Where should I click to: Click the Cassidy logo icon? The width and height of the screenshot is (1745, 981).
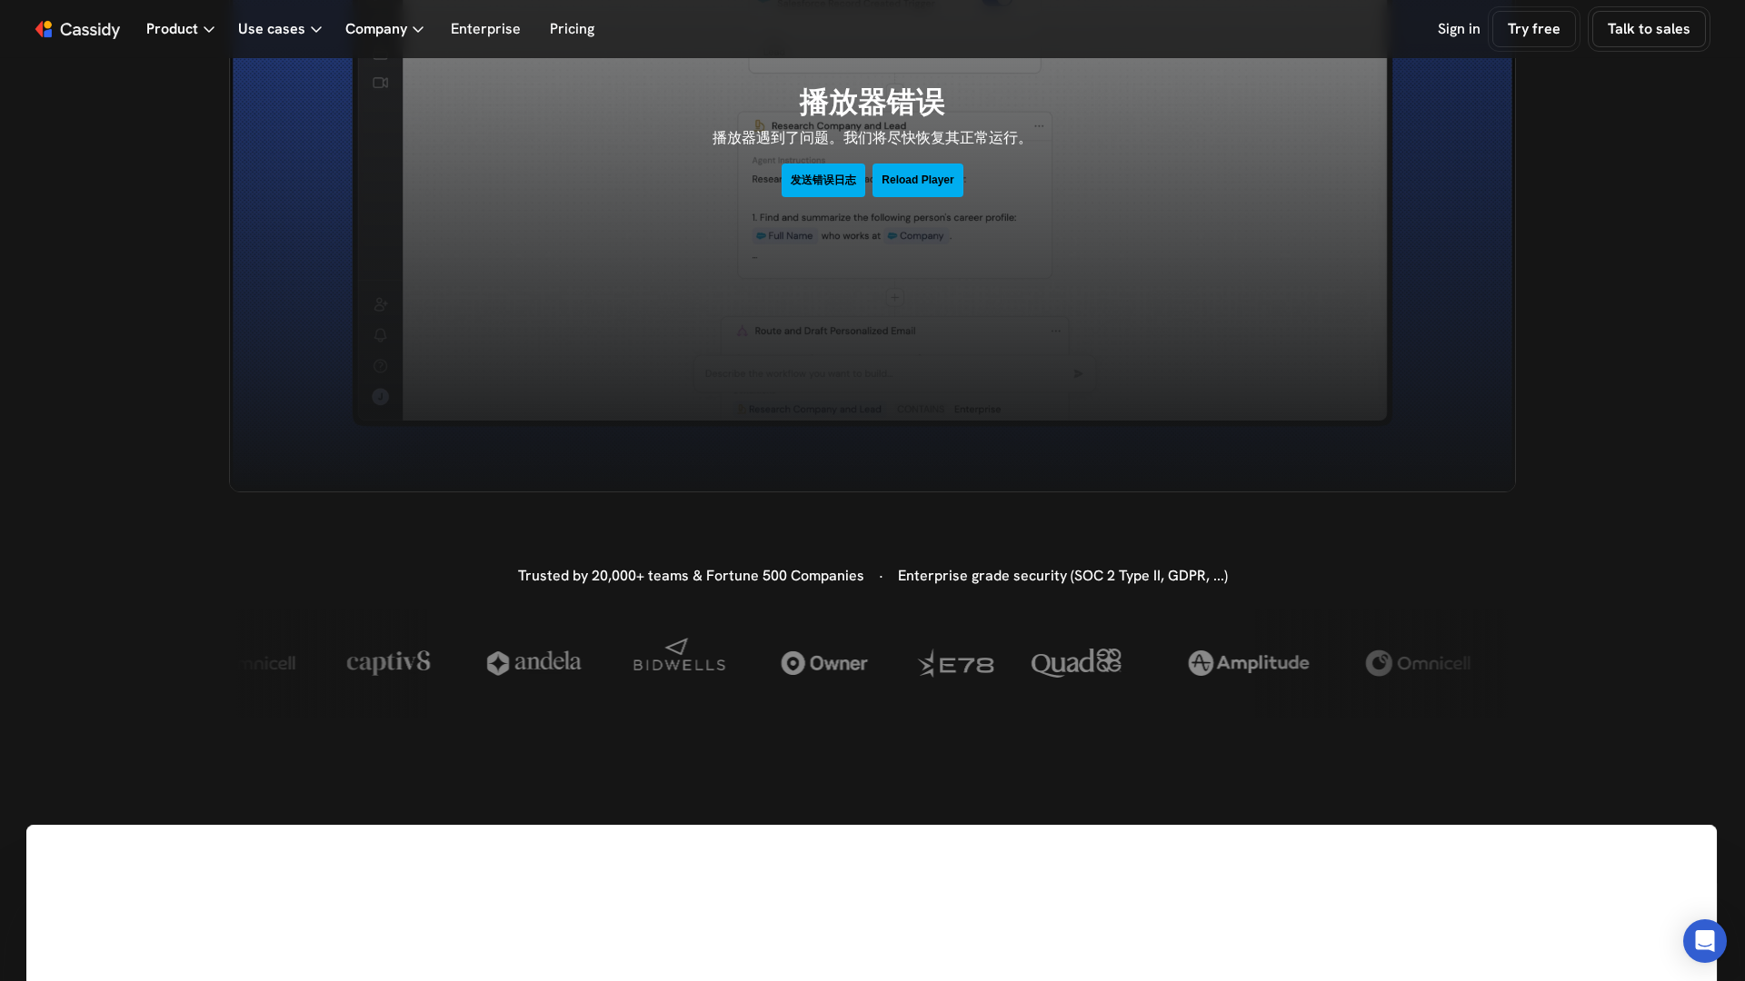[44, 29]
